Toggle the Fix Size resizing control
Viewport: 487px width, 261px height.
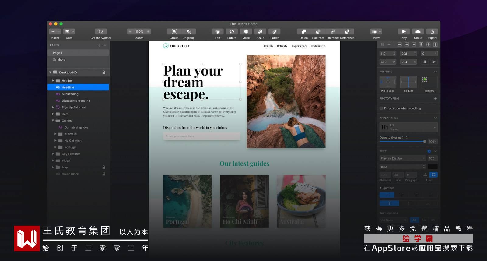click(x=408, y=82)
